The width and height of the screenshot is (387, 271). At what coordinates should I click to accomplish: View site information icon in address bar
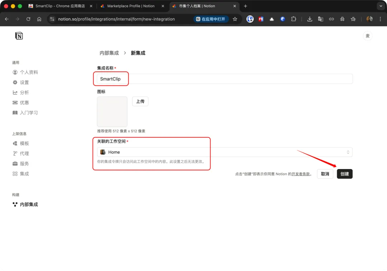tap(52, 19)
